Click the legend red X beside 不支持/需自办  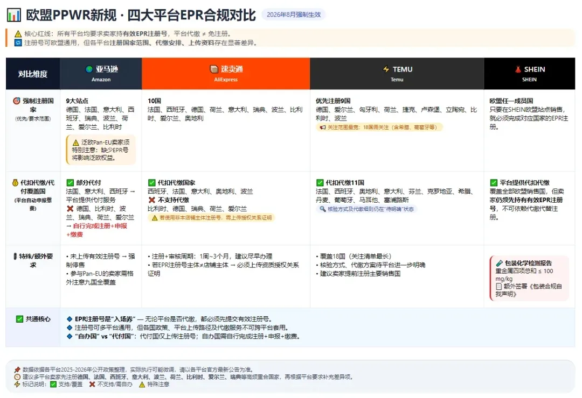[92, 385]
